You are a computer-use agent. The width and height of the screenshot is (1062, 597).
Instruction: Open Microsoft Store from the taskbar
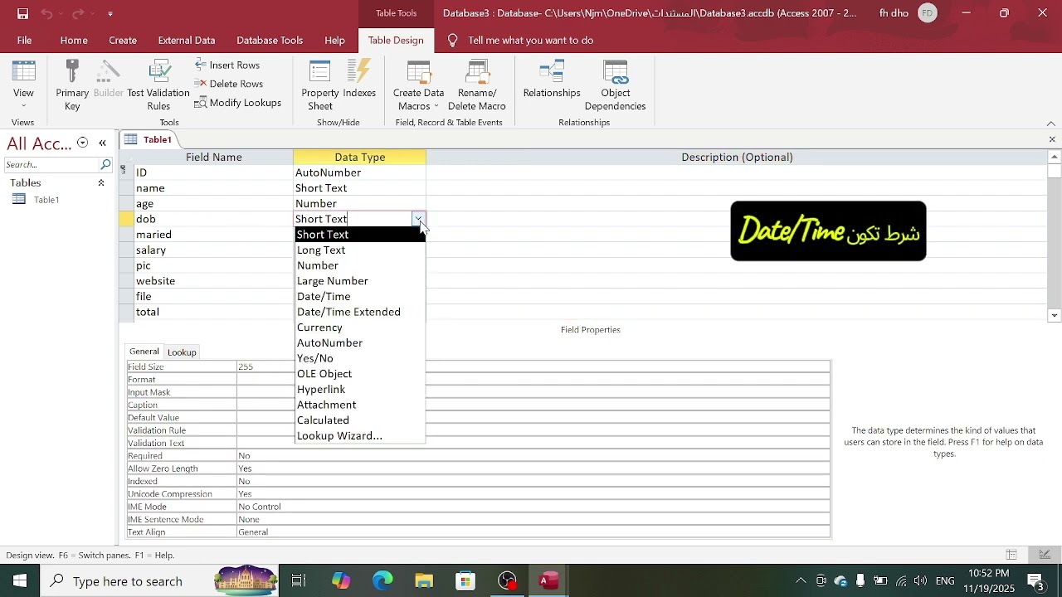[x=465, y=581]
